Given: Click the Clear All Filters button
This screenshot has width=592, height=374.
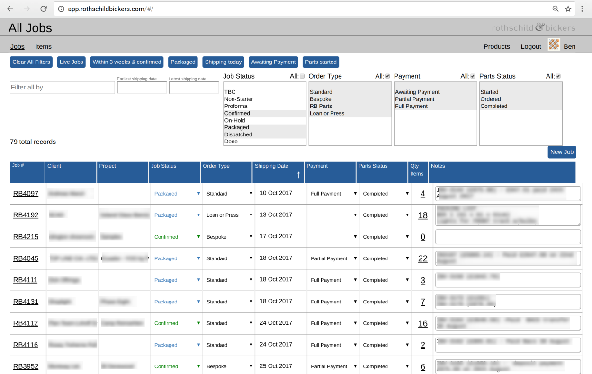Looking at the screenshot, I should point(31,62).
